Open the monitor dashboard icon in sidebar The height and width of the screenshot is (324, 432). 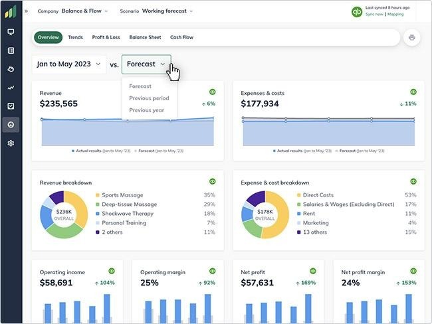click(x=11, y=32)
